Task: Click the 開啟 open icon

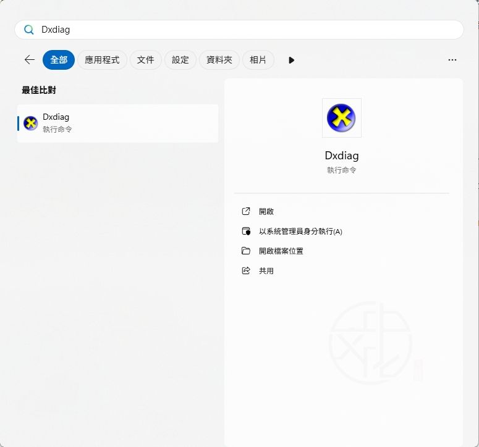Action: 246,211
